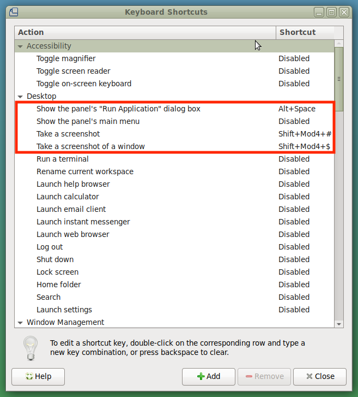Select the Toggle magnifier row

[66, 58]
